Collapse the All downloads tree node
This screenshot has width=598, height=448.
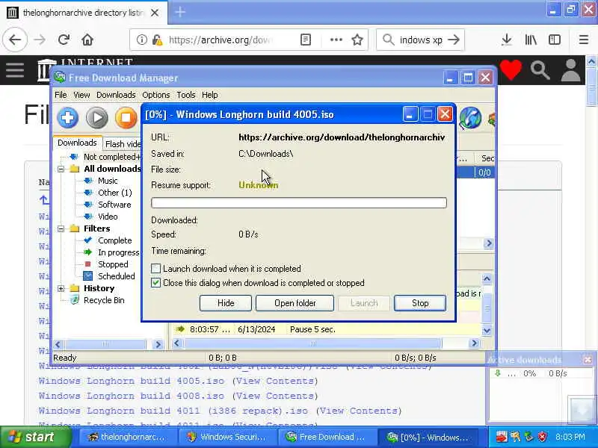[x=61, y=169]
